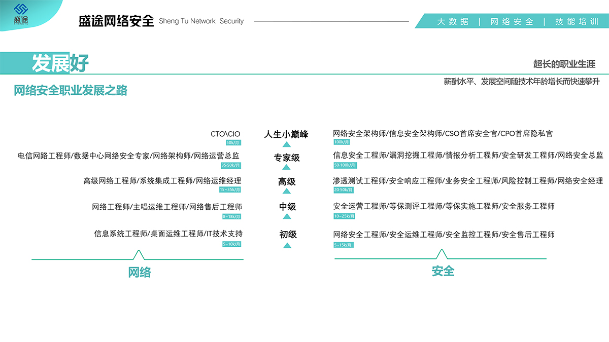Click the 盛途网络安全 title text
Viewport: 609px width, 342px height.
116,21
